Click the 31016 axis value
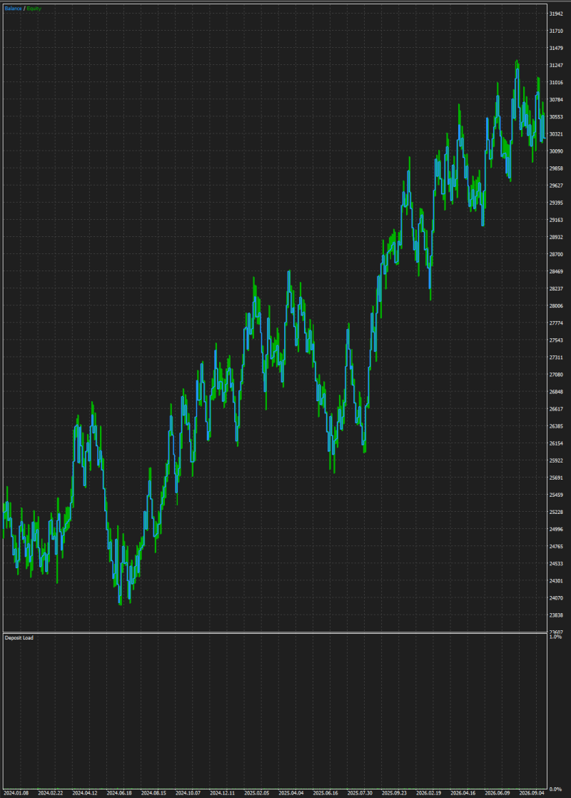 pos(556,83)
